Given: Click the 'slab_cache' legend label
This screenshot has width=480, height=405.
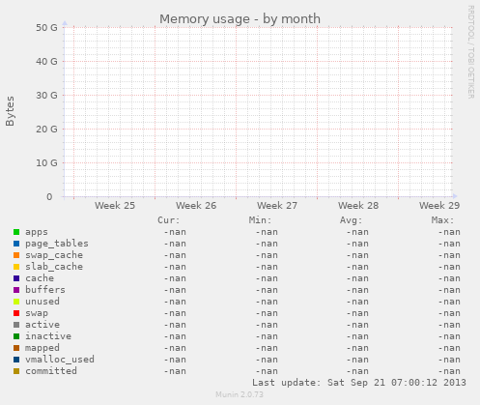Looking at the screenshot, I should point(54,267).
